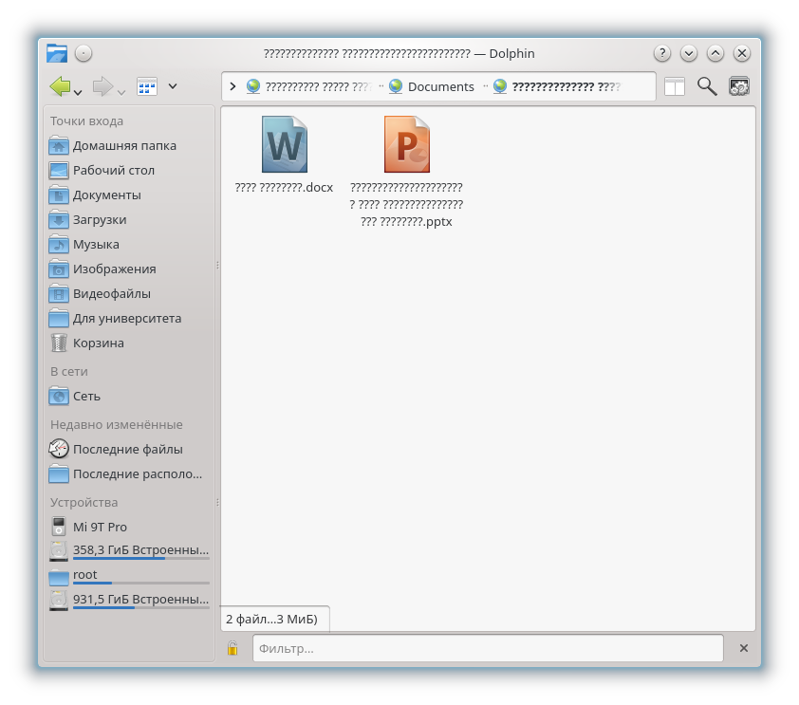Select Mi 9T Pro device
The width and height of the screenshot is (799, 705).
100,528
